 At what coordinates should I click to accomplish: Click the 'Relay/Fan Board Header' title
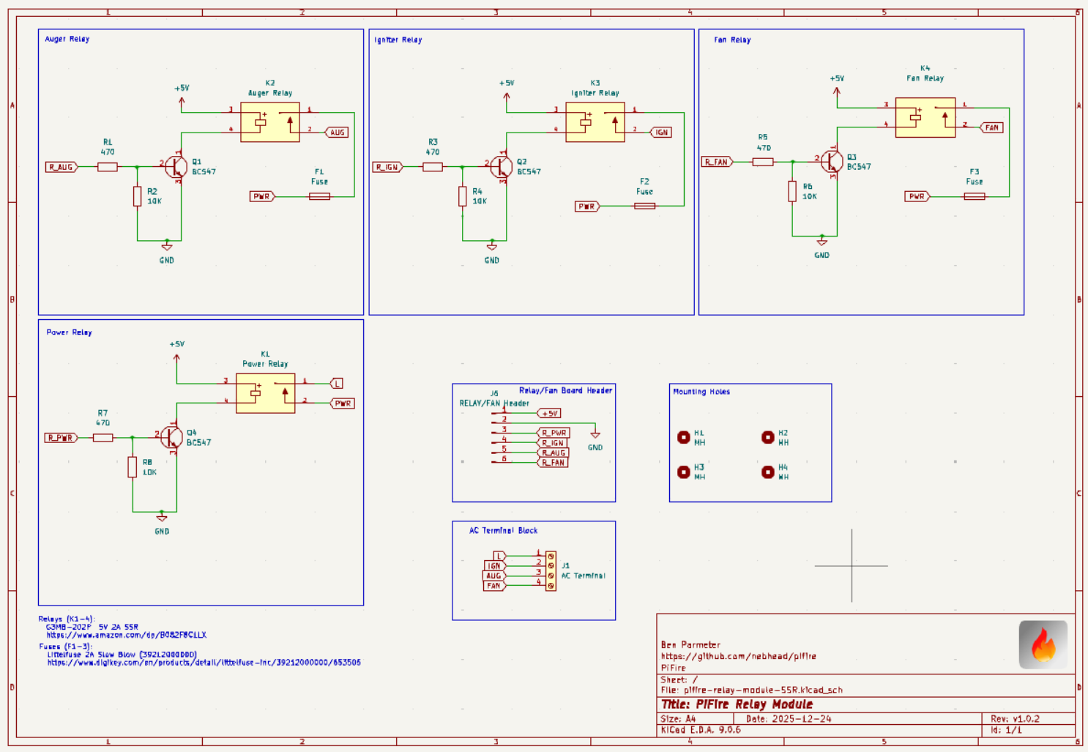click(565, 390)
